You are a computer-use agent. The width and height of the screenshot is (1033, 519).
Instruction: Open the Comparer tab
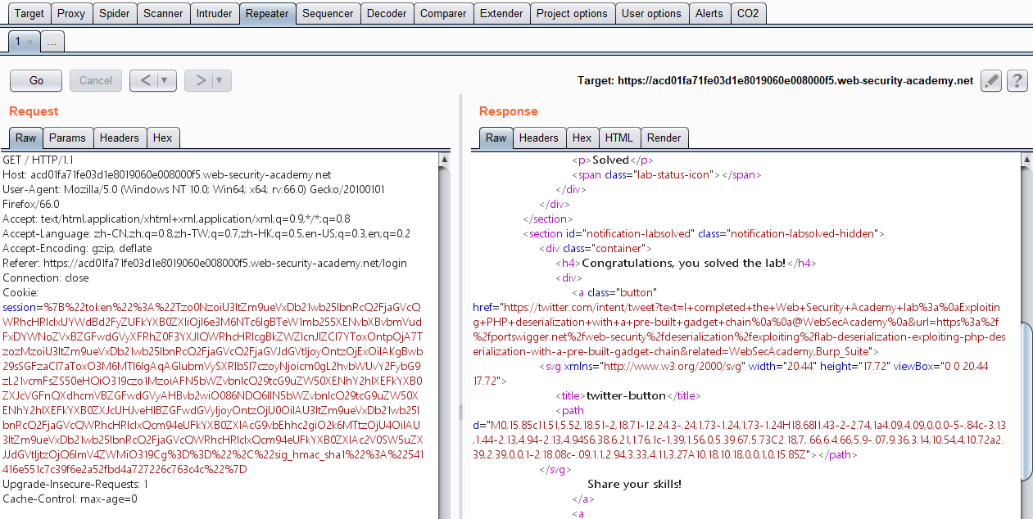click(443, 13)
